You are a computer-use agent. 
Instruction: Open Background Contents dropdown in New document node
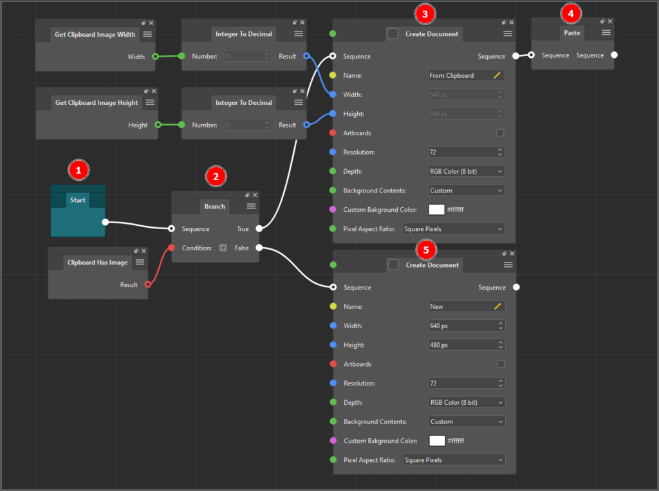[467, 422]
